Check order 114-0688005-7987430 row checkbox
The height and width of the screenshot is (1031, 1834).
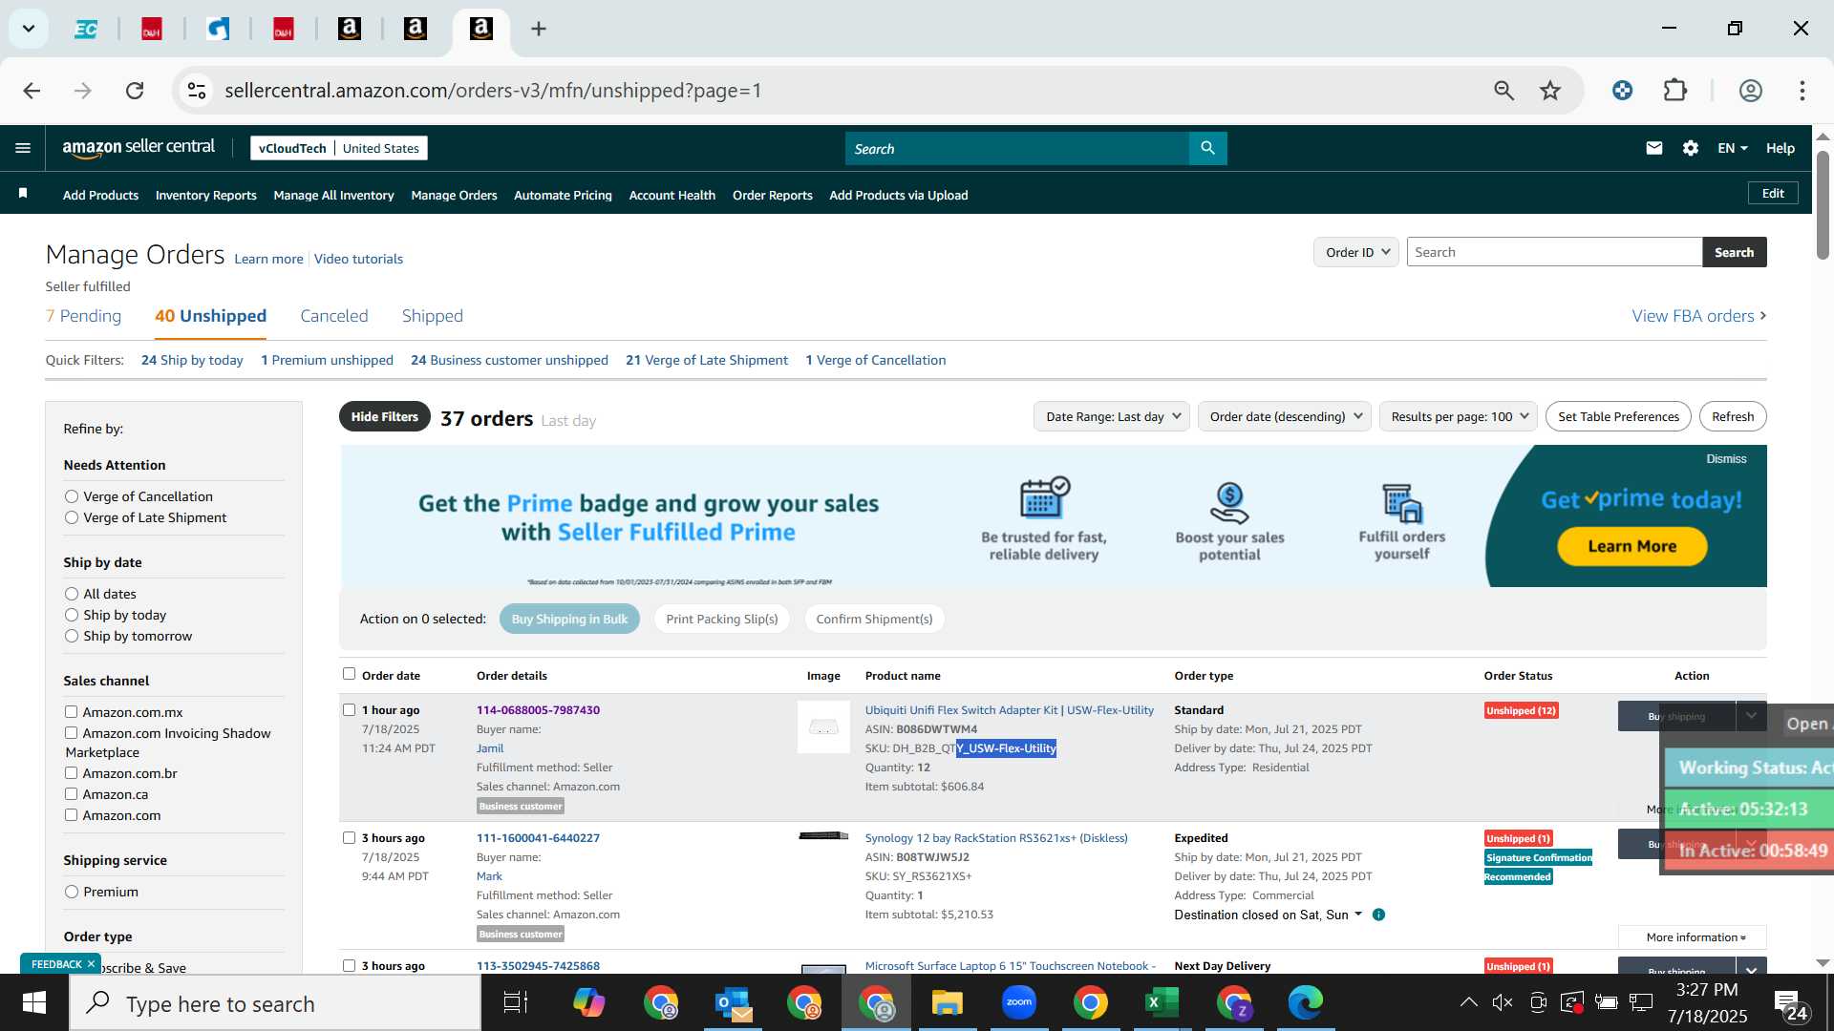349,710
